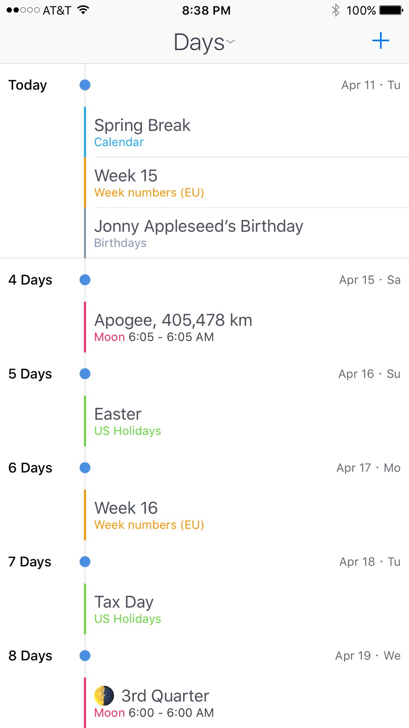Tap the Wi-Fi signal icon
Screen dimensions: 409x728
click(83, 10)
